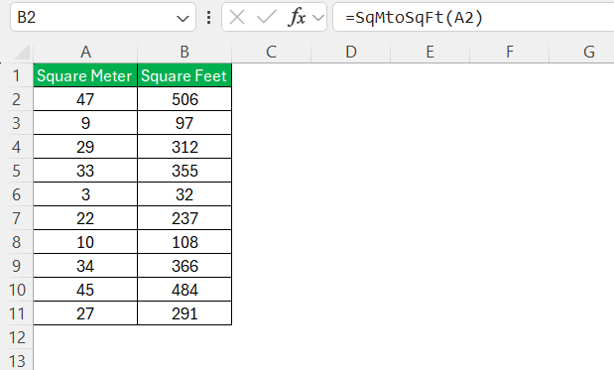Select row 1 header
This screenshot has width=614, height=370.
(x=17, y=75)
